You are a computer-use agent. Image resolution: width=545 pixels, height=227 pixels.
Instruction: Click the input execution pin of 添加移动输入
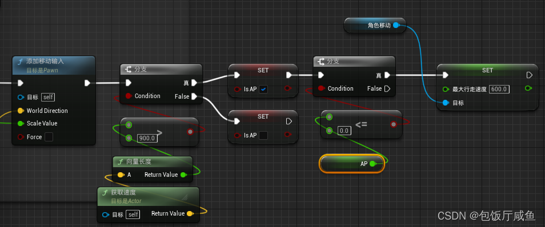click(x=21, y=83)
